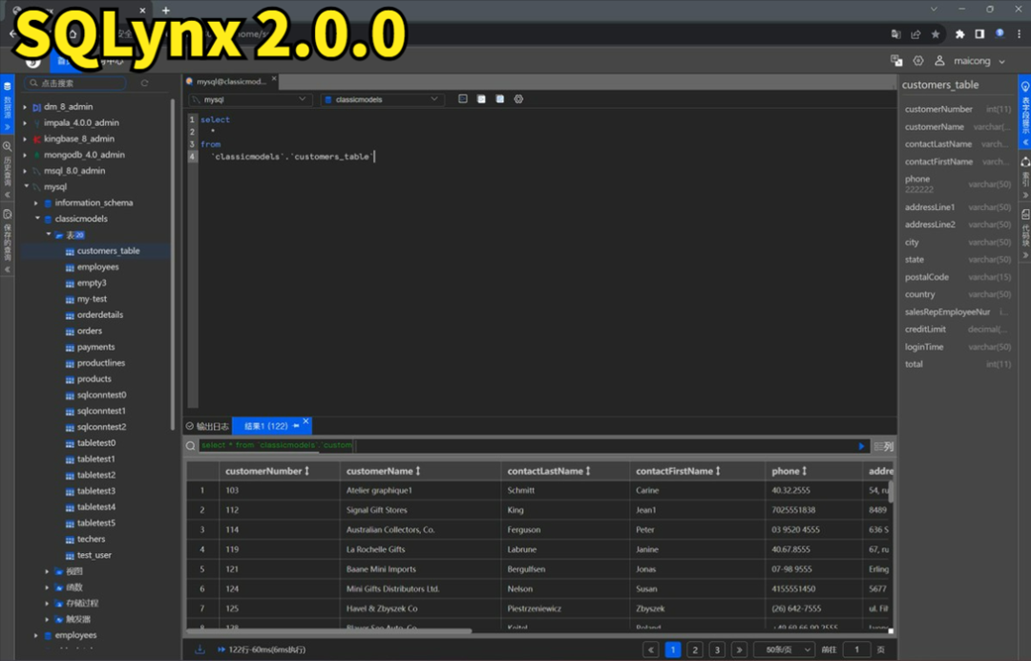Open the classicmodels database dropdown

[383, 99]
